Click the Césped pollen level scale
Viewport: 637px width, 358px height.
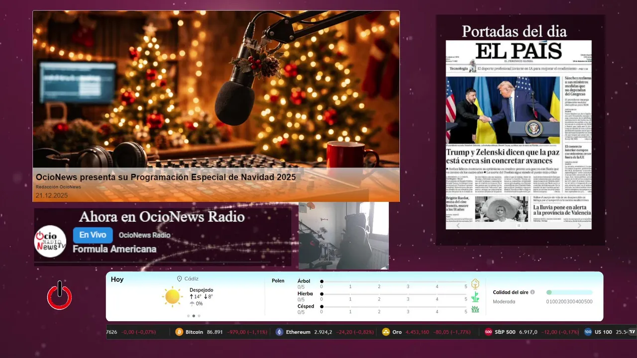pyautogui.click(x=394, y=309)
